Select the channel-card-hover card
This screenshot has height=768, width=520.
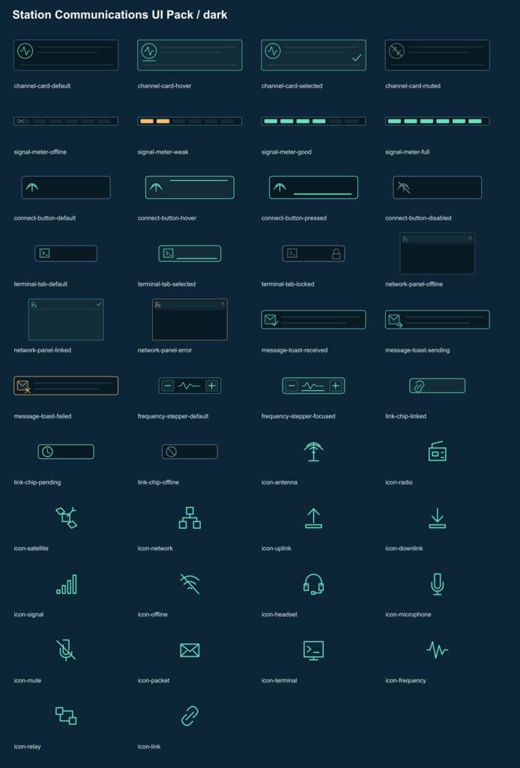[x=190, y=55]
